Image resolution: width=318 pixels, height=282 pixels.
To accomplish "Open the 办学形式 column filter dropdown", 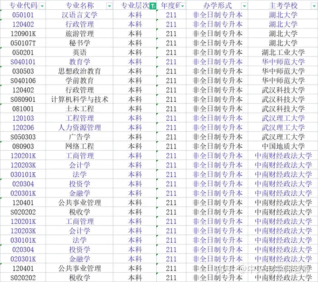I will click(245, 6).
